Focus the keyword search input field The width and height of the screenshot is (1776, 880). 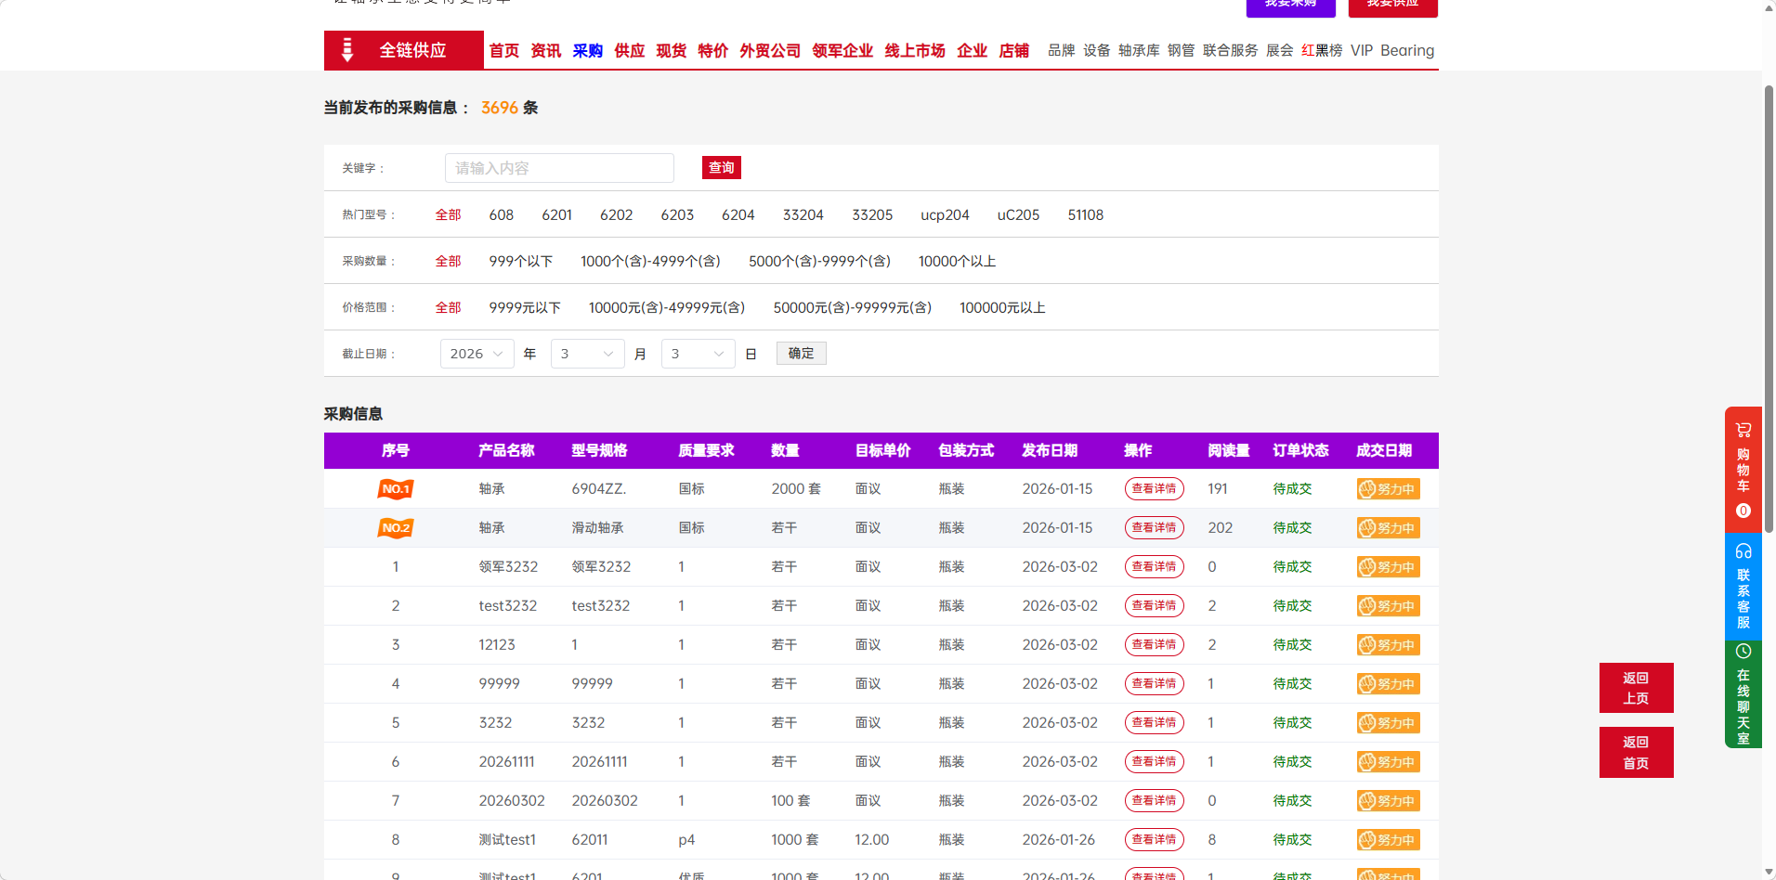tap(559, 168)
